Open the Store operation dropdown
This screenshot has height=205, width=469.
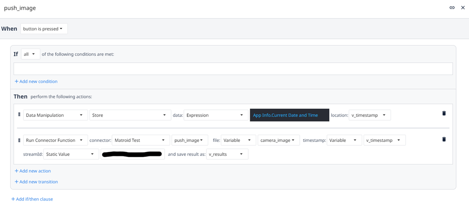click(x=130, y=115)
